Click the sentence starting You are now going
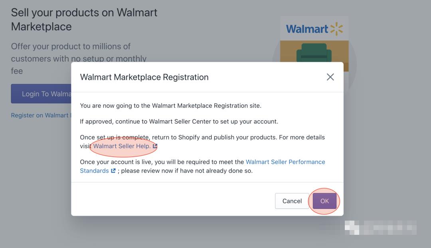The height and width of the screenshot is (248, 431). click(170, 106)
